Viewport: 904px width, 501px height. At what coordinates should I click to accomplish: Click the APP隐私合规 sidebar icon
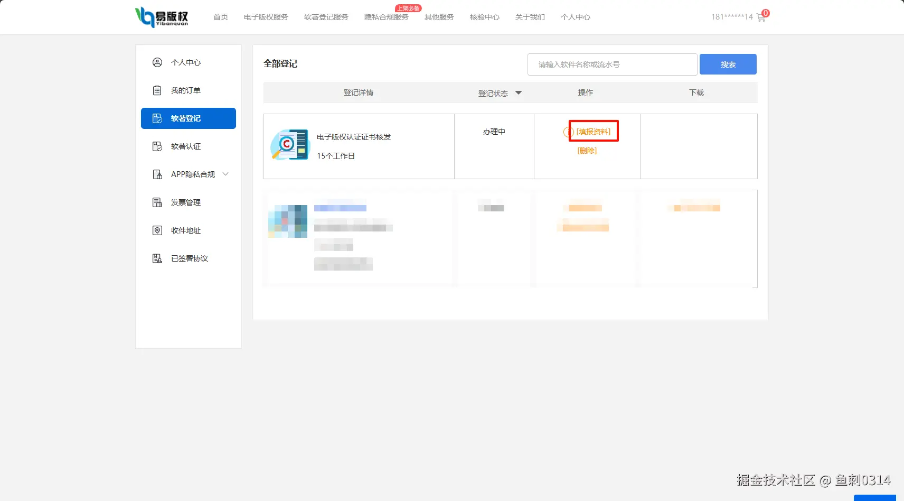157,174
